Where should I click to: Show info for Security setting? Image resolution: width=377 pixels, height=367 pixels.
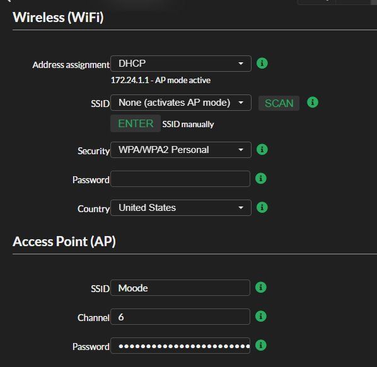(x=262, y=149)
